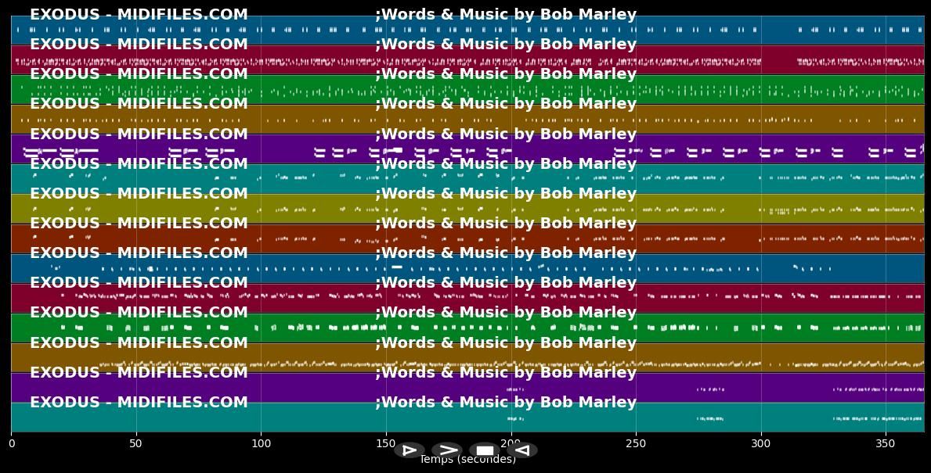Select the olive-yellow track lane
The height and width of the screenshot is (473, 931).
[467, 209]
